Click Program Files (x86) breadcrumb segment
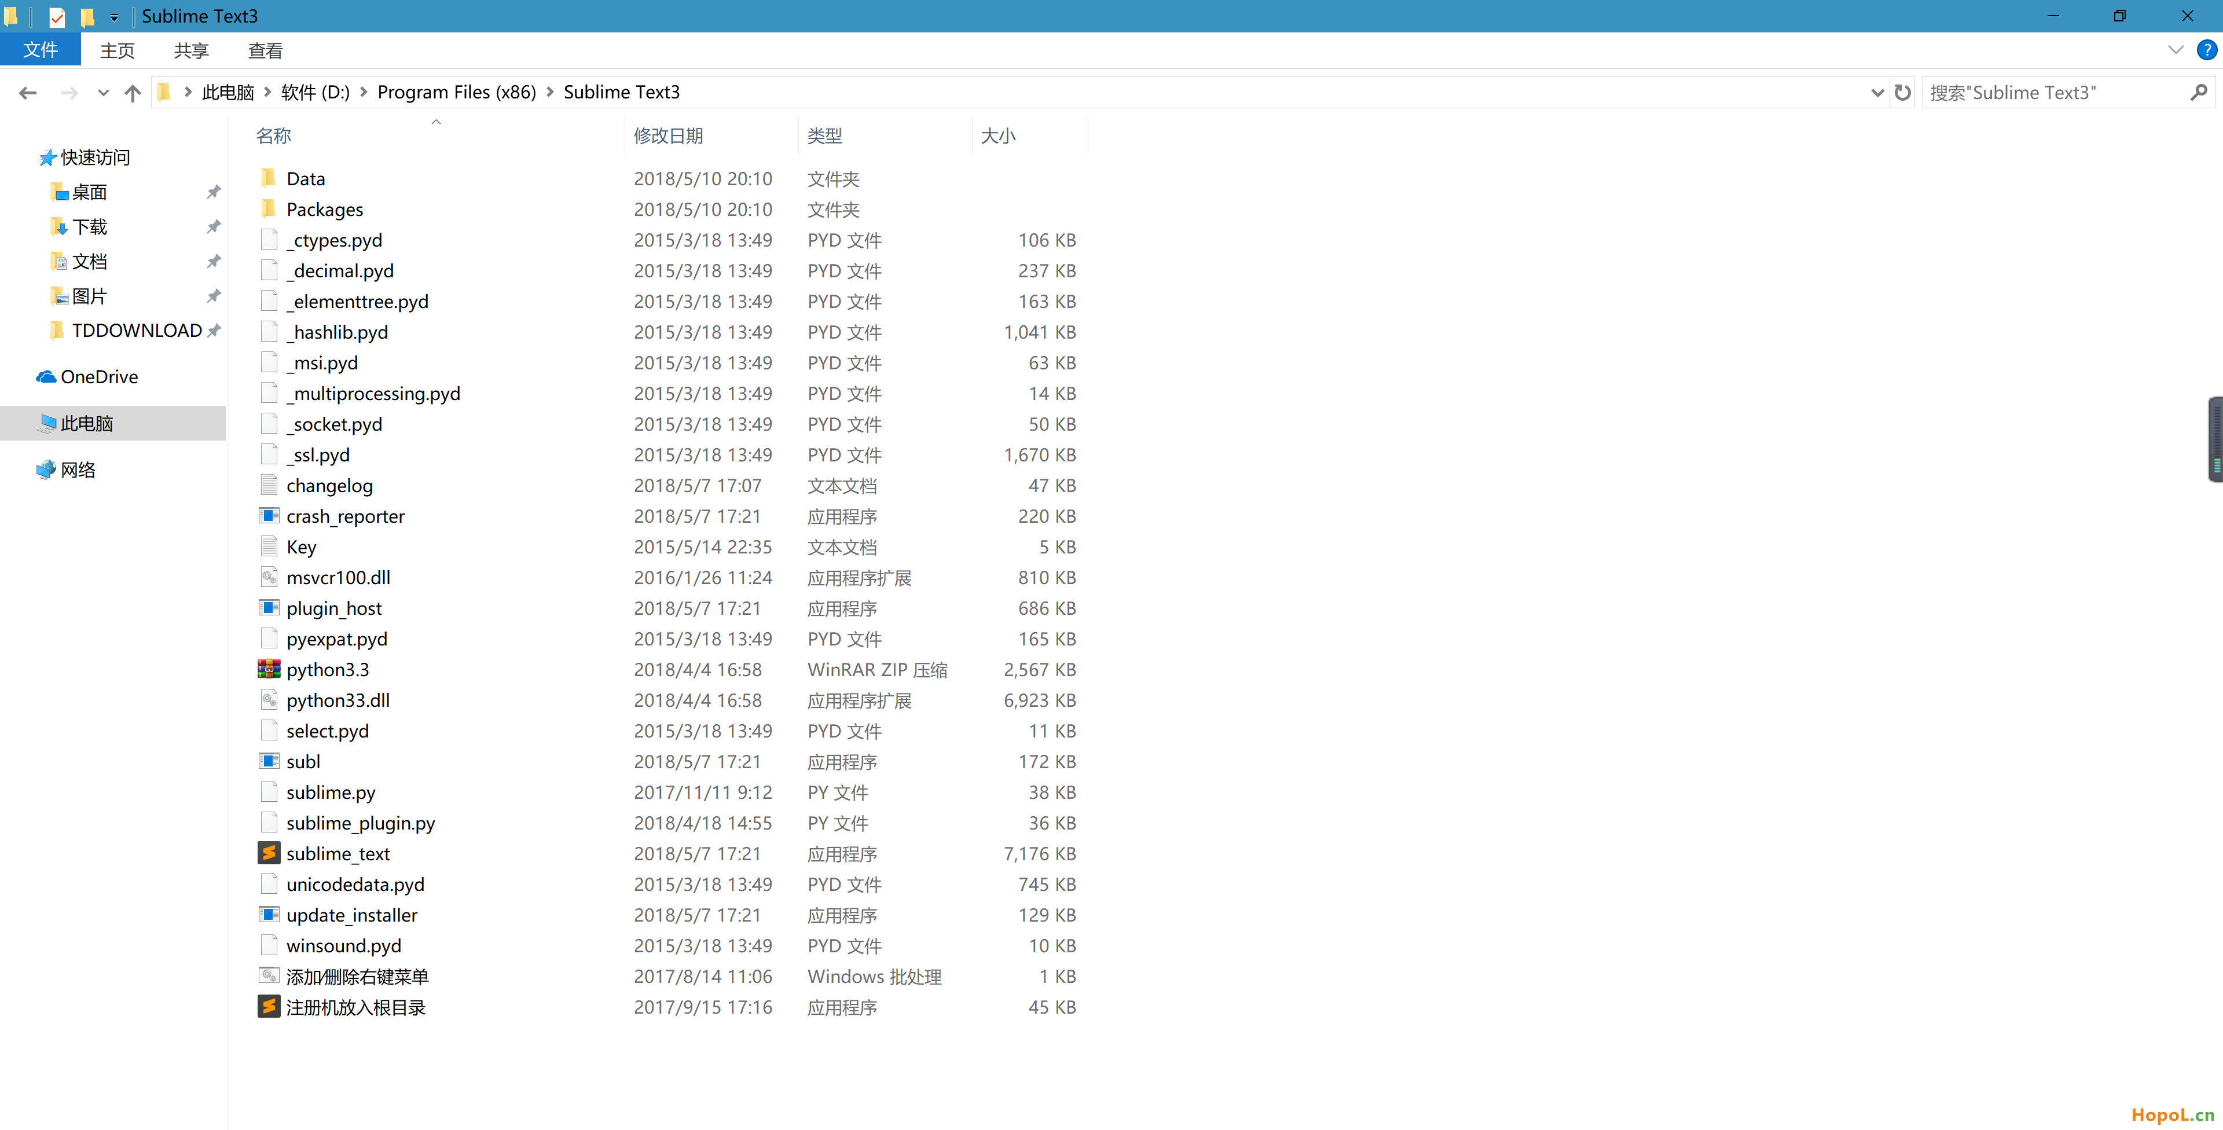 (457, 93)
